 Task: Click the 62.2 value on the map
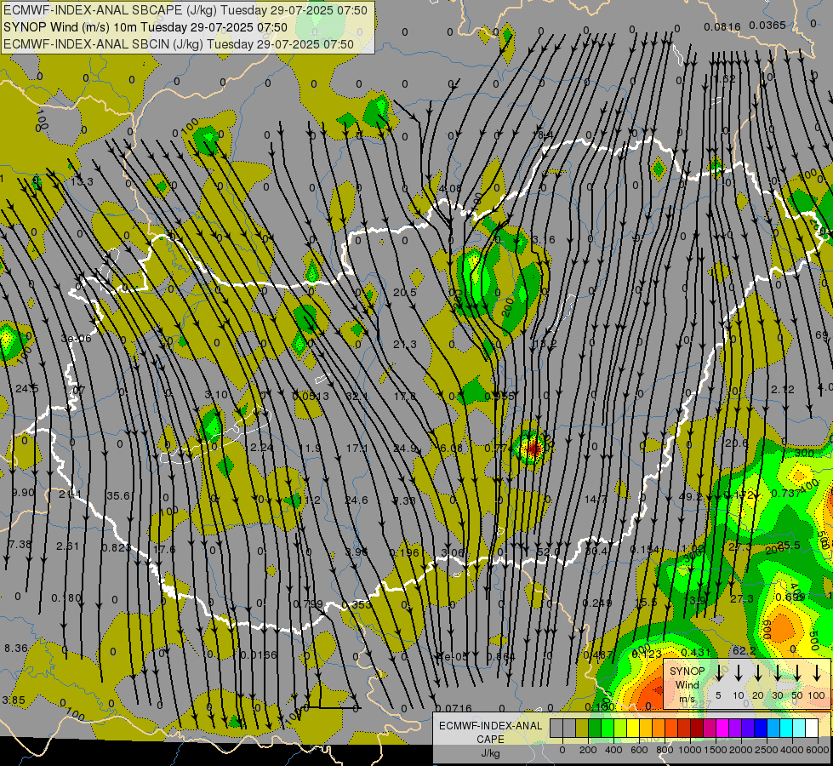click(745, 651)
